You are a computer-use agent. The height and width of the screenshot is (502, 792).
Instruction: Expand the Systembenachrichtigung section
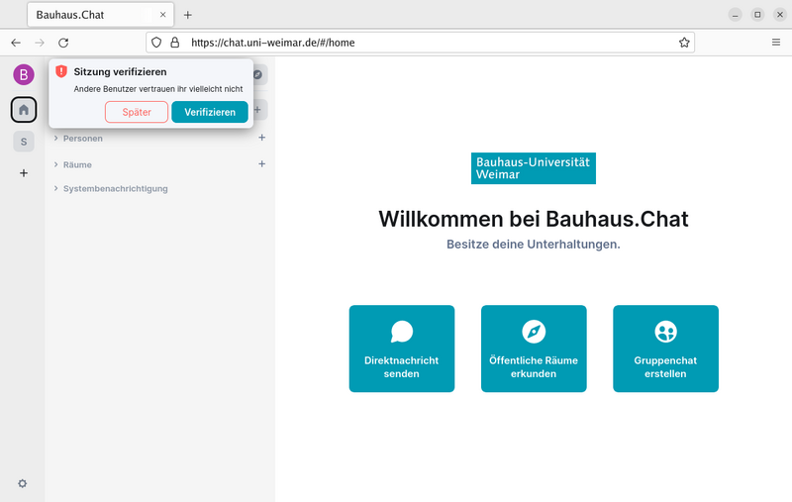[x=111, y=188]
